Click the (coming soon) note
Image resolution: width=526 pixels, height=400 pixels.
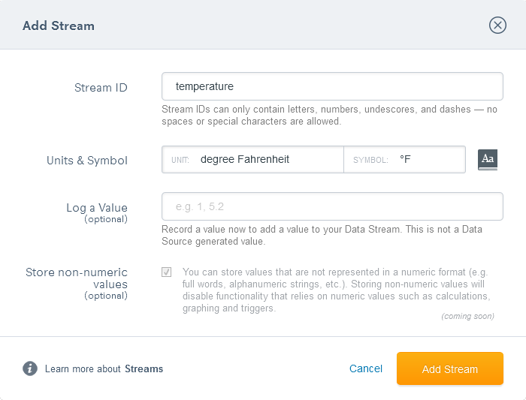467,316
